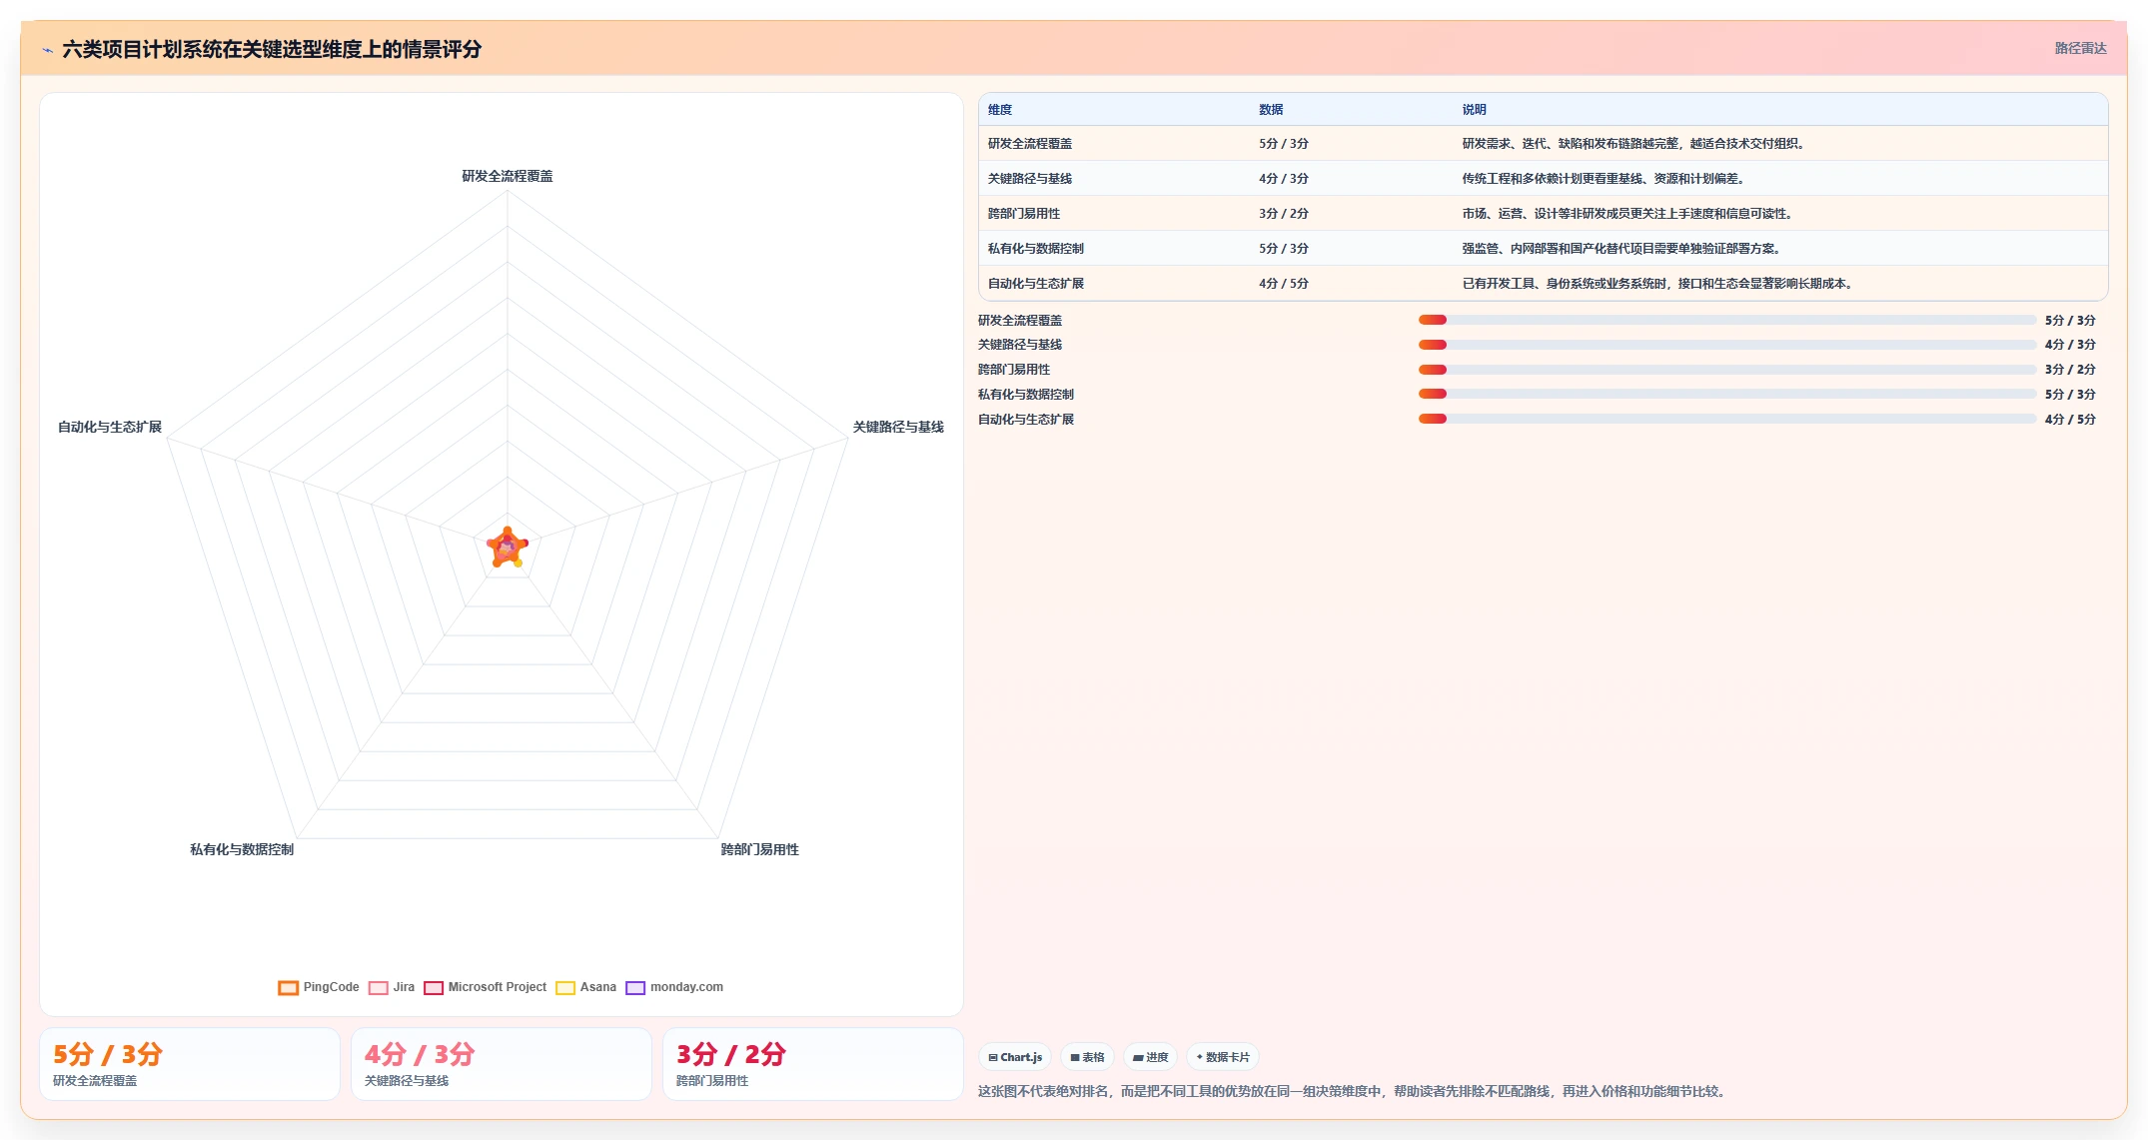Click the 数据卡片 tag chip
Image resolution: width=2148 pixels, height=1140 pixels.
point(1223,1057)
